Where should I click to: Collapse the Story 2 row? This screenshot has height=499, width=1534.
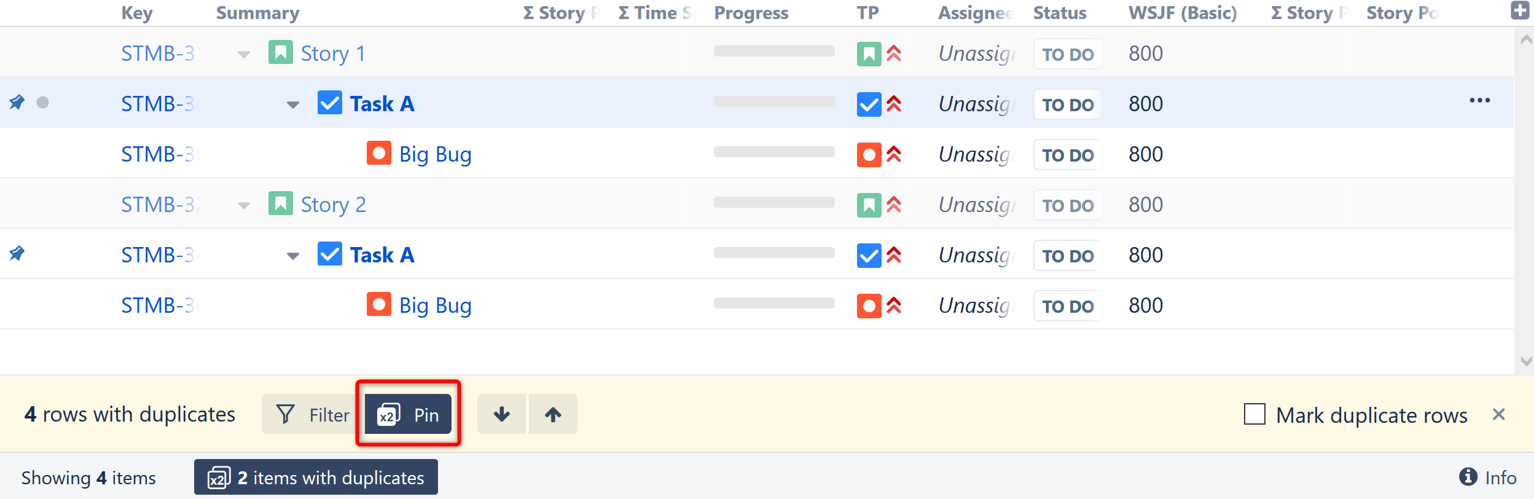pyautogui.click(x=244, y=206)
